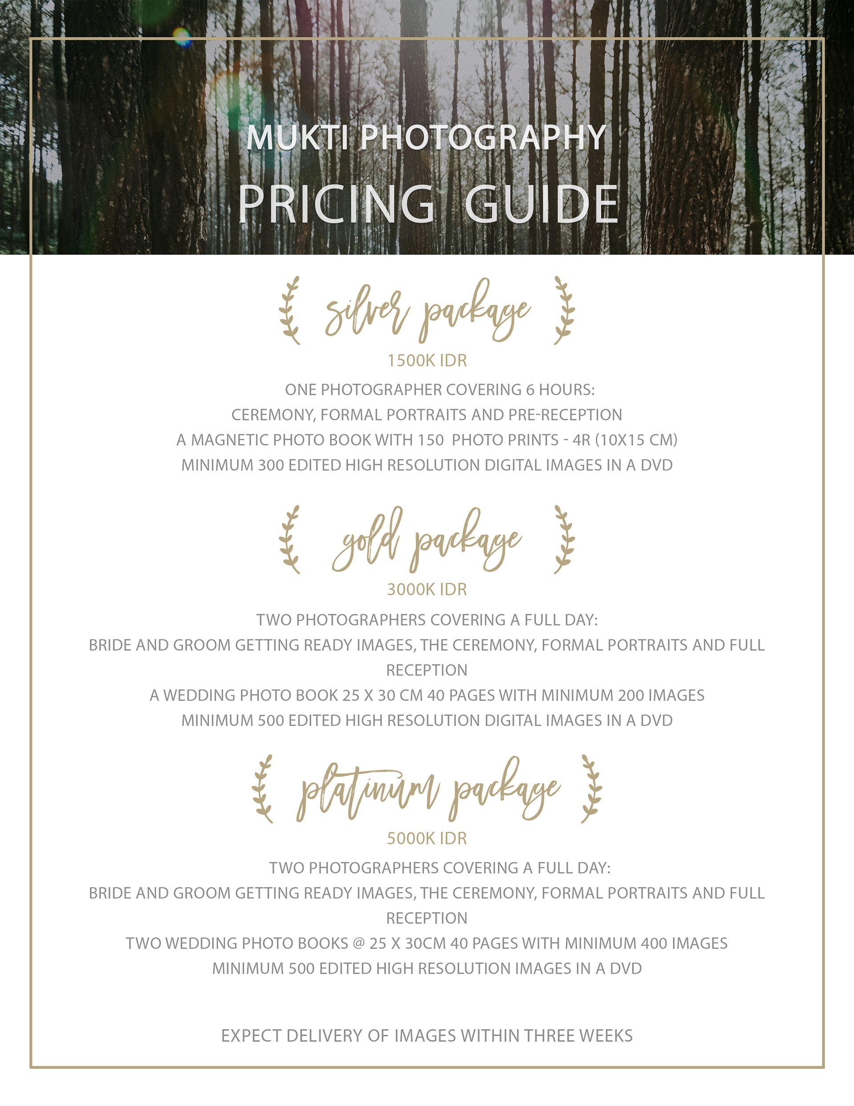
Task: Click the left laurel beside silver package
Action: tap(290, 310)
